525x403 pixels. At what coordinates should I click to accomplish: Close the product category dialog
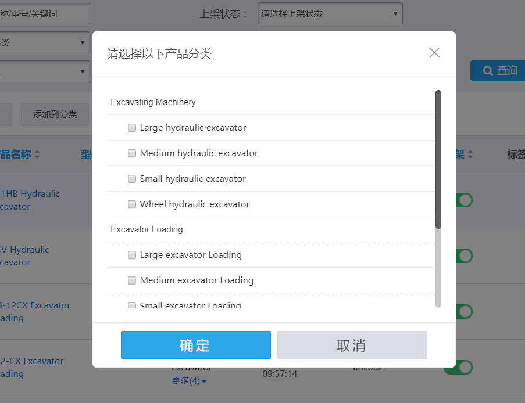click(434, 53)
